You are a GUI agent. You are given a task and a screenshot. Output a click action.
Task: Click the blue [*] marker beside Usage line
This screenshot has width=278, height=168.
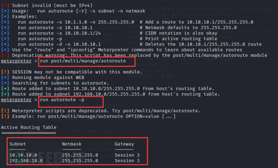point(5,11)
